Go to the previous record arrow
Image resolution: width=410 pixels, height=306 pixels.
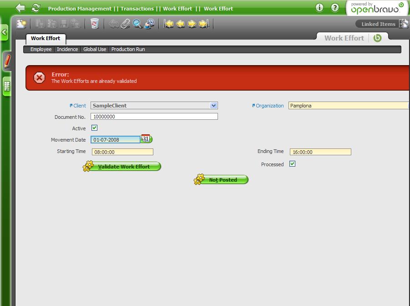coord(180,24)
